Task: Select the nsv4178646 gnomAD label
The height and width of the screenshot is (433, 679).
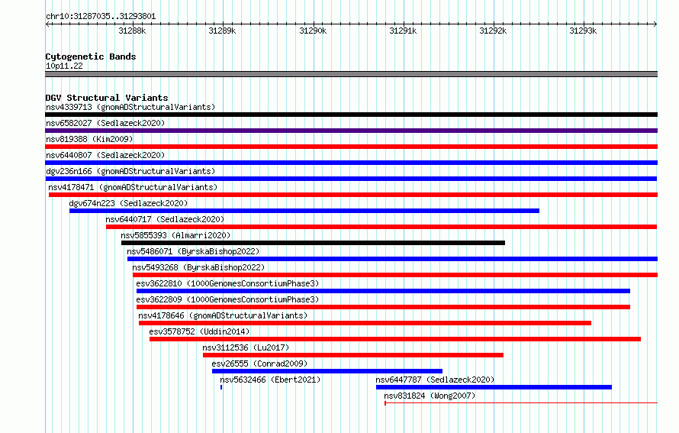Action: coord(223,315)
